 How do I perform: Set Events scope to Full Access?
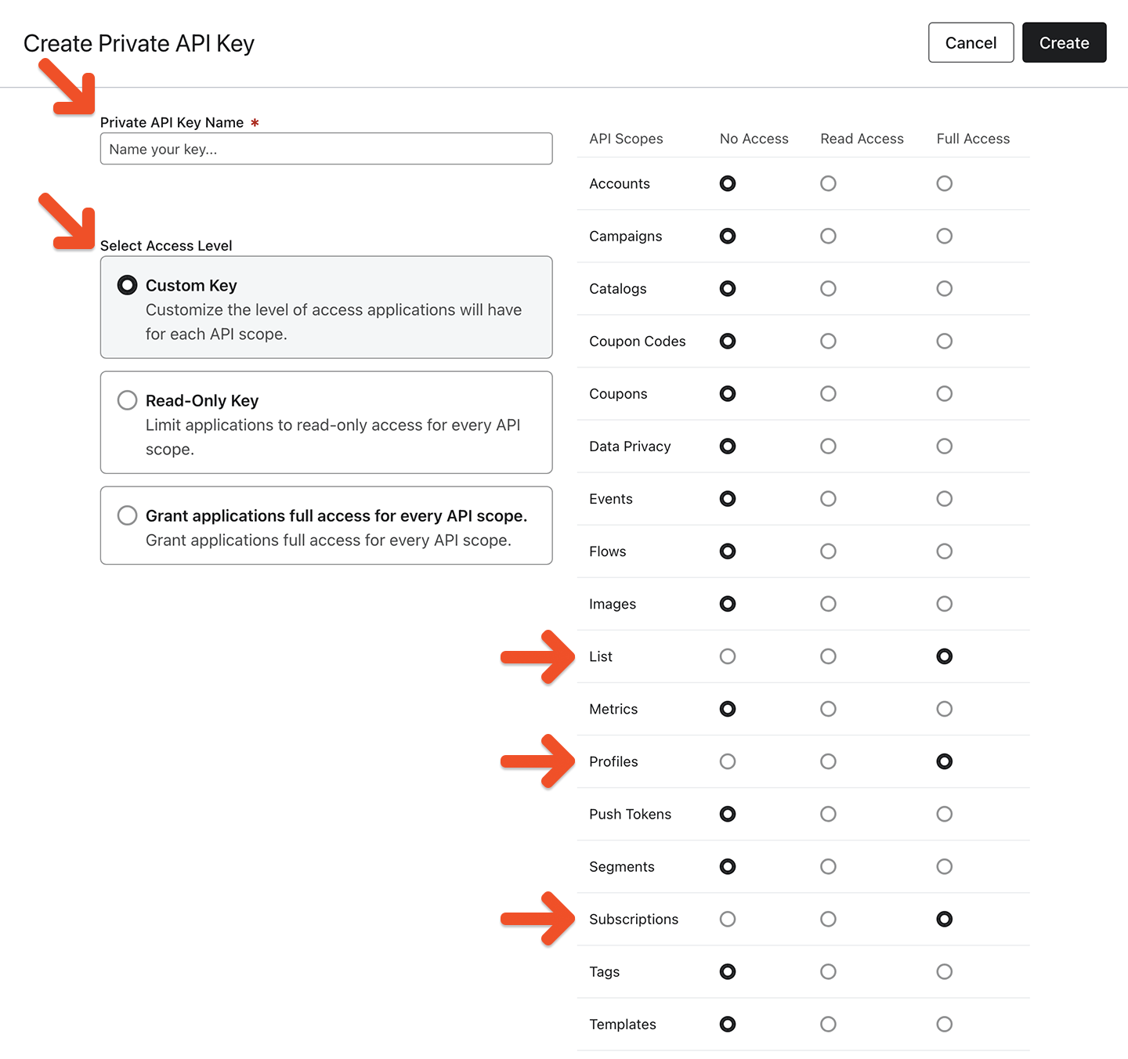tap(945, 498)
